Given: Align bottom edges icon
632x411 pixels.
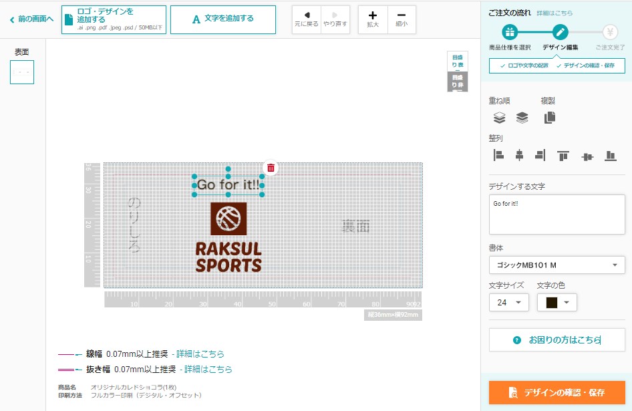Looking at the screenshot, I should 611,156.
